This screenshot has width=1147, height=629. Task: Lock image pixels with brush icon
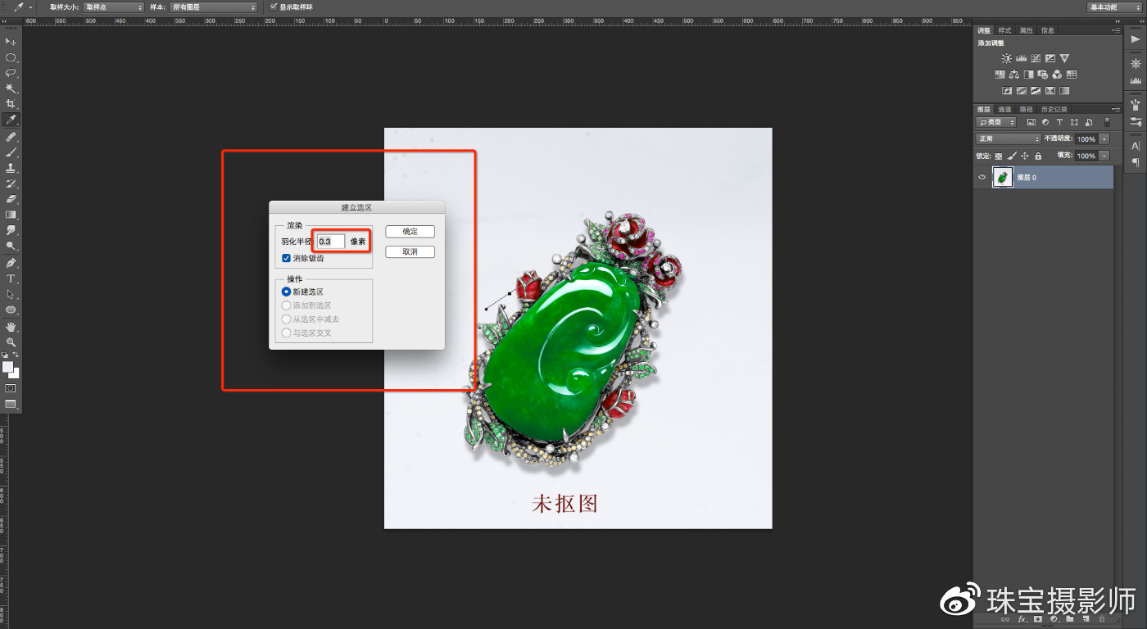1012,156
